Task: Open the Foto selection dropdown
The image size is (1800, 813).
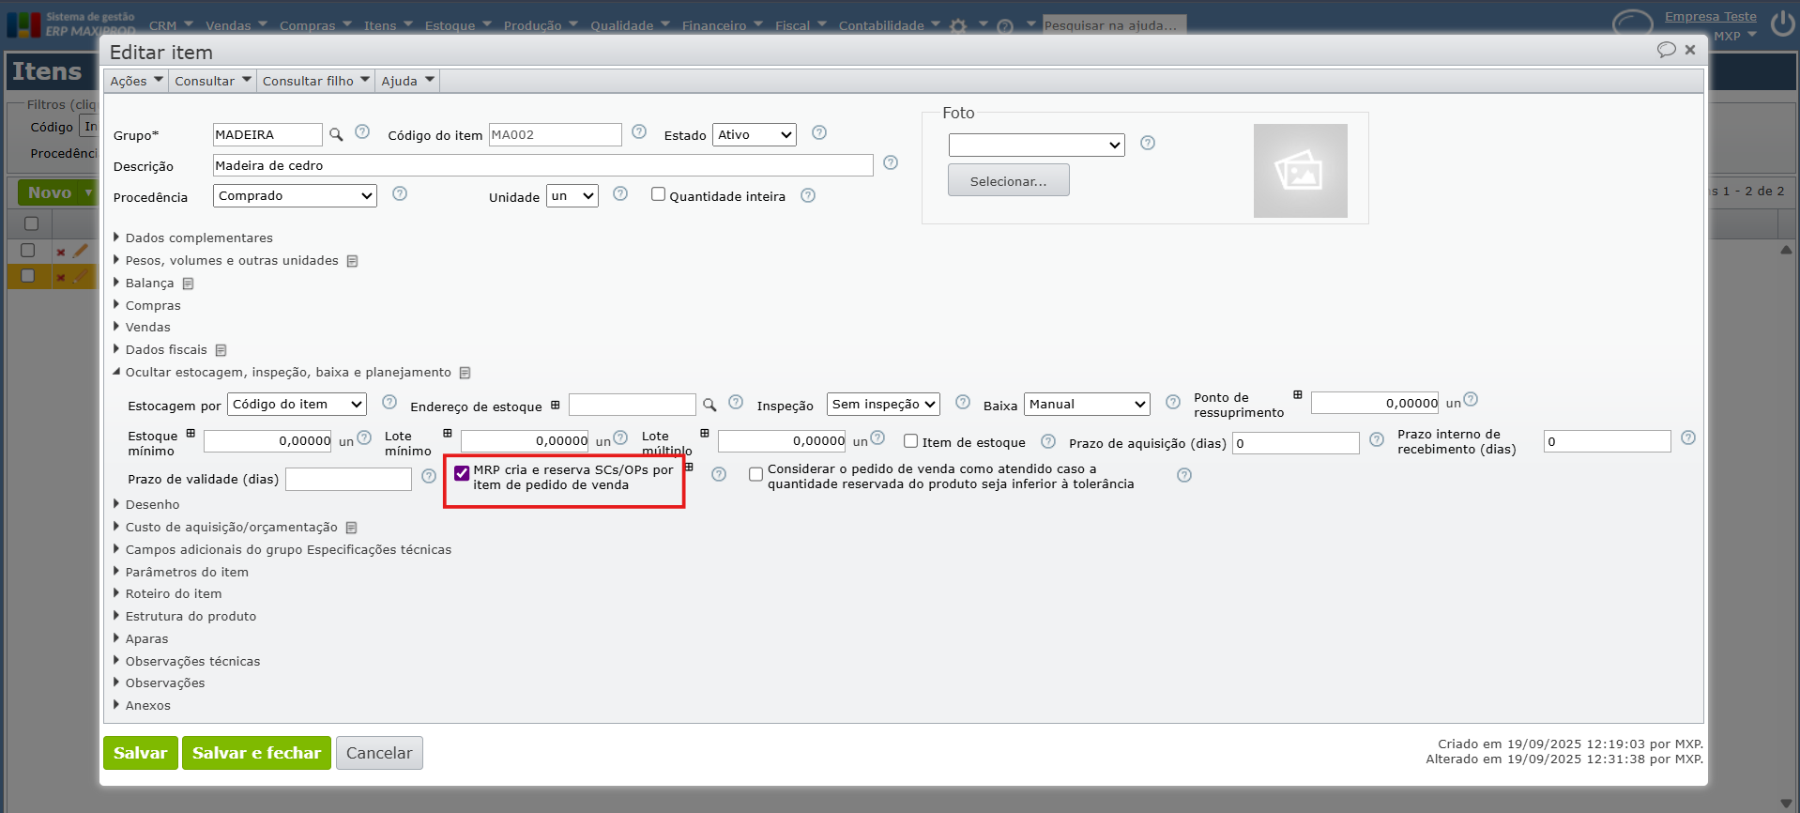Action: coord(1036,145)
